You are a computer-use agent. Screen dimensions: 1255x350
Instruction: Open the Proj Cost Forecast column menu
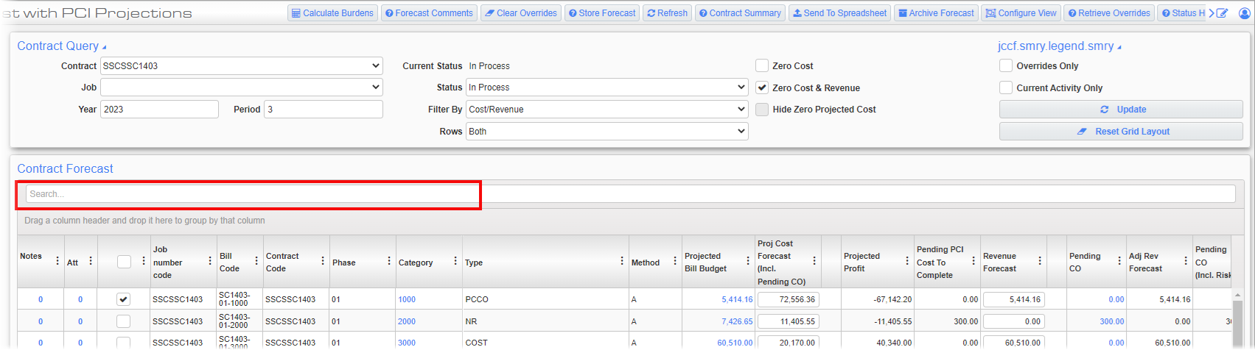(x=814, y=261)
